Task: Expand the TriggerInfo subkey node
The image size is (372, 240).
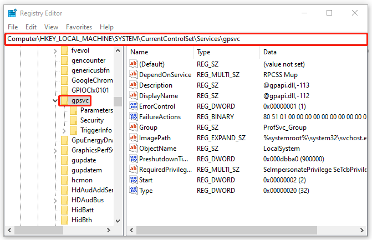Action: coord(64,131)
